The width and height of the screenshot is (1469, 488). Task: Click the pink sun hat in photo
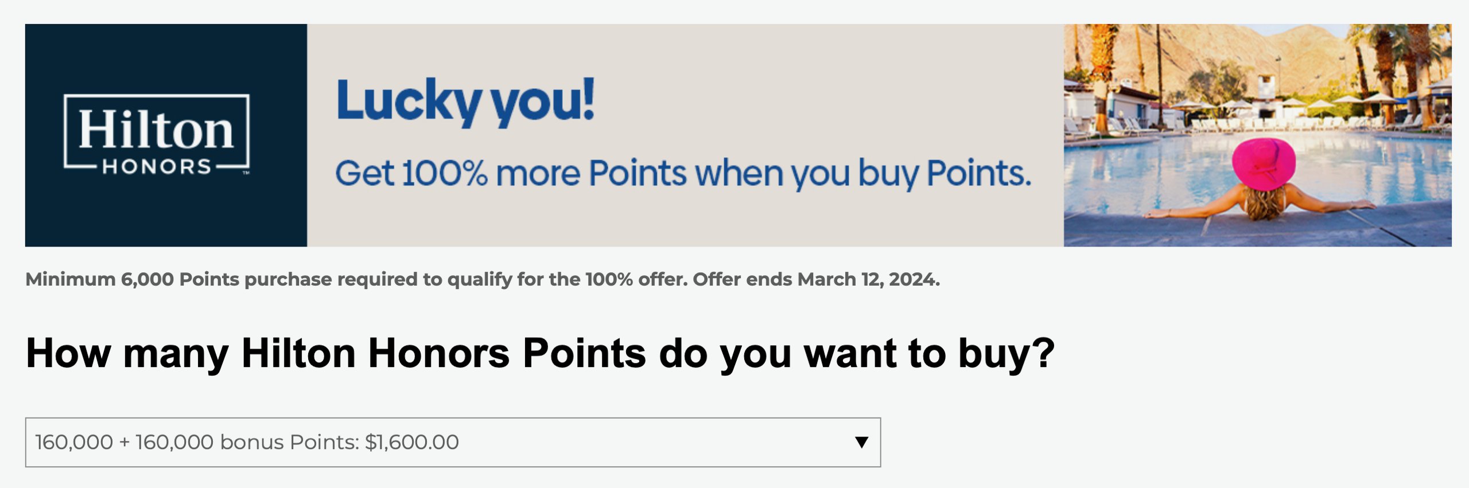click(x=1264, y=164)
